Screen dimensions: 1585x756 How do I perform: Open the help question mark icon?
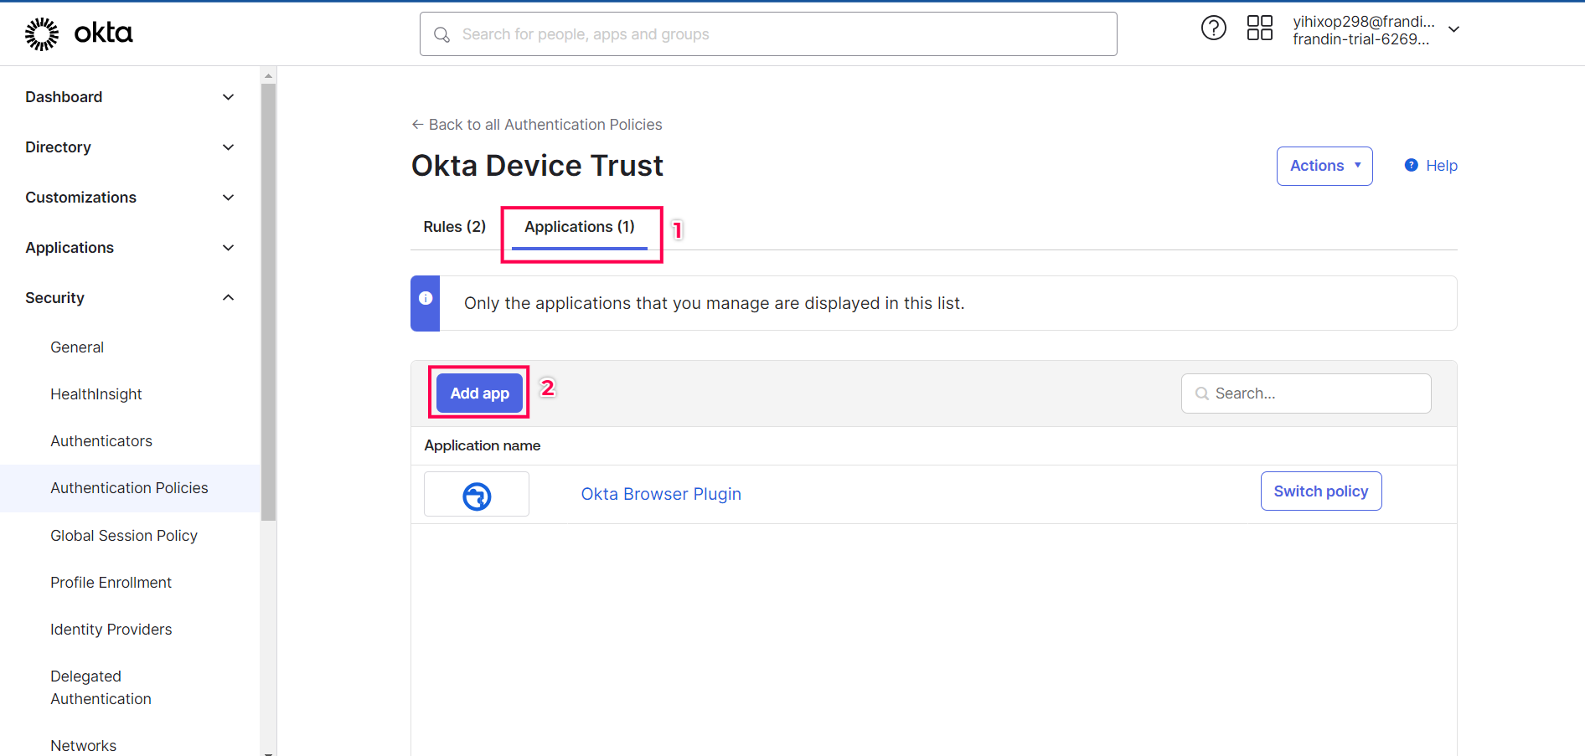coord(1213,28)
